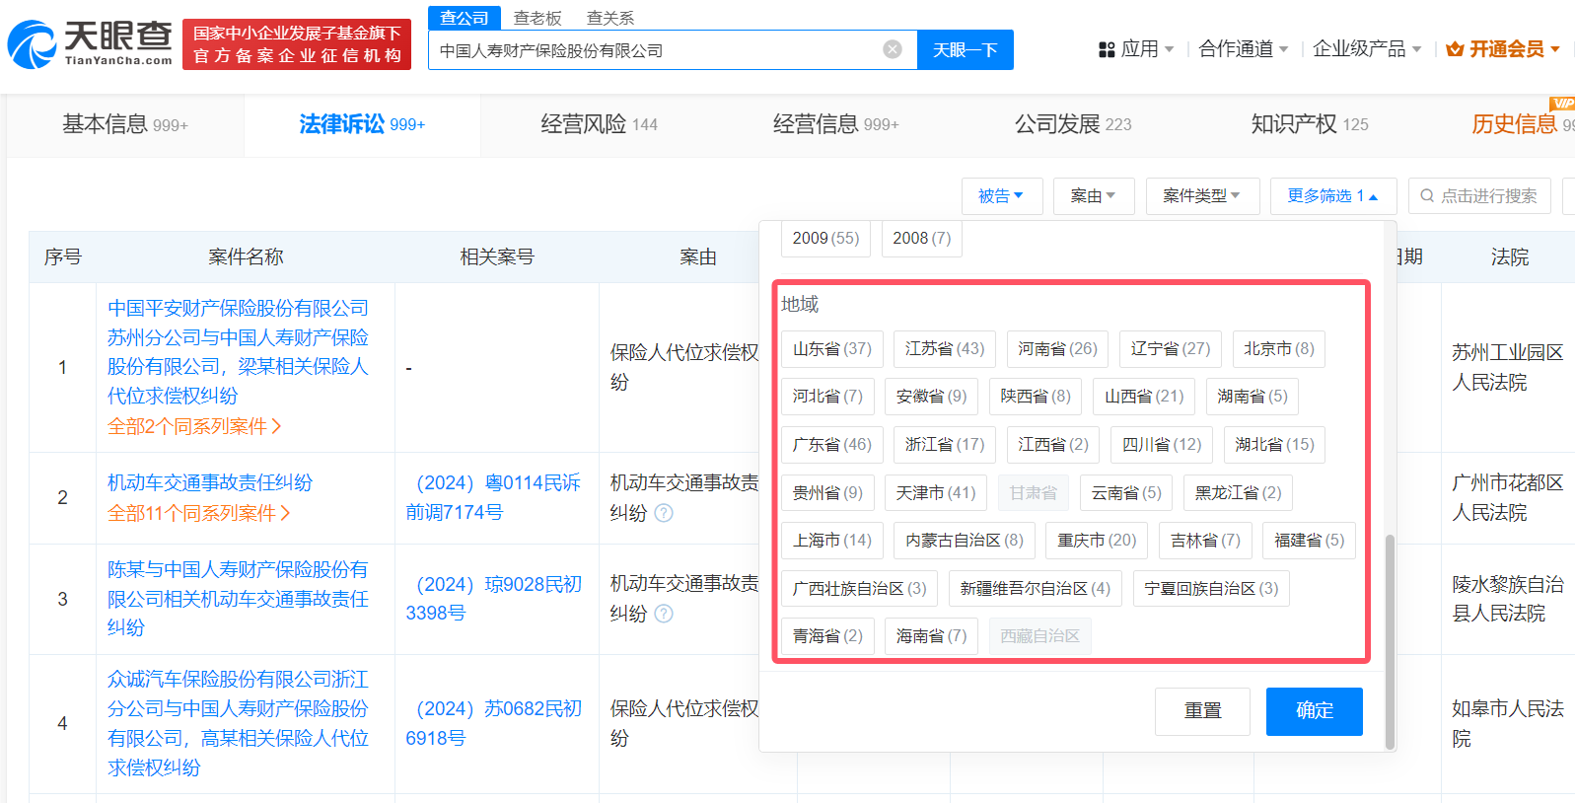This screenshot has height=803, width=1575.
Task: Clear the search box text
Action: click(x=893, y=49)
